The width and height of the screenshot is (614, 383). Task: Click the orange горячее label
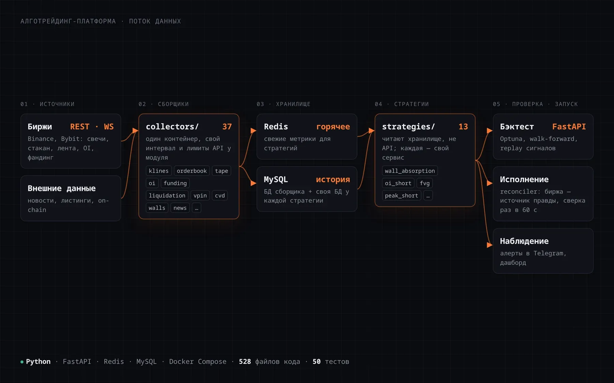click(x=333, y=127)
